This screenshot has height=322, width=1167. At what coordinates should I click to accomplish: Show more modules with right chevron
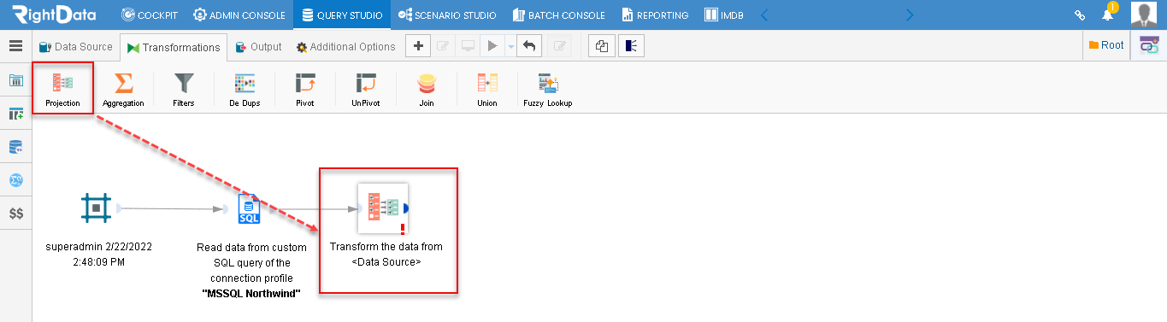pos(910,15)
